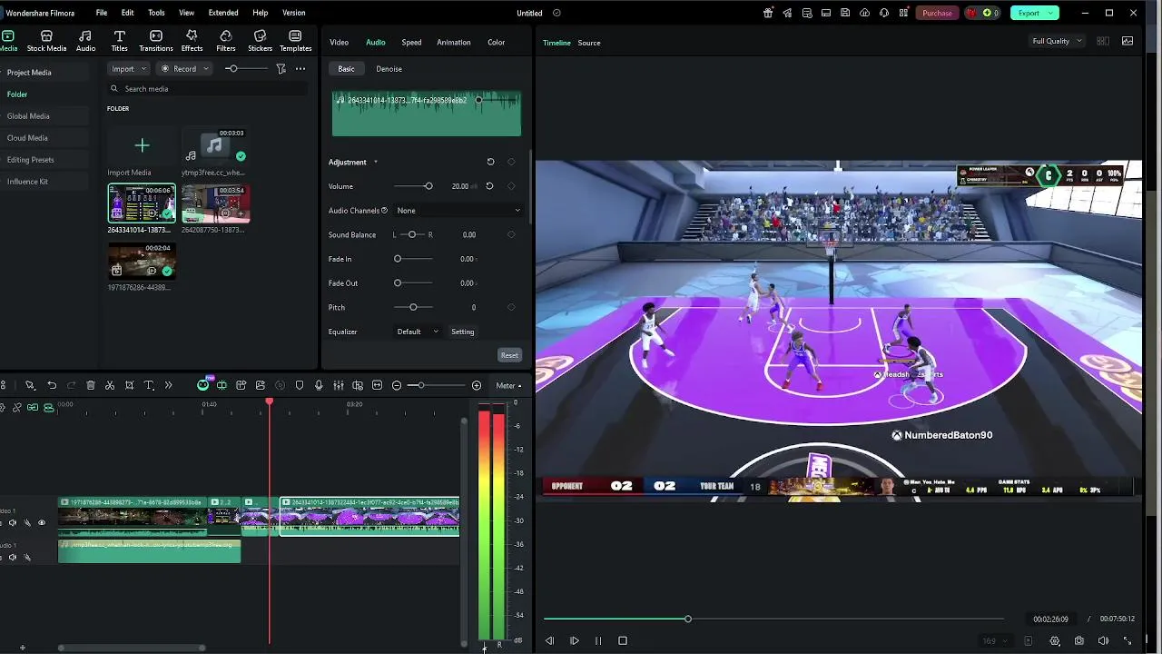Image resolution: width=1162 pixels, height=654 pixels.
Task: Zoom out timeline with minus icon
Action: coord(397,385)
